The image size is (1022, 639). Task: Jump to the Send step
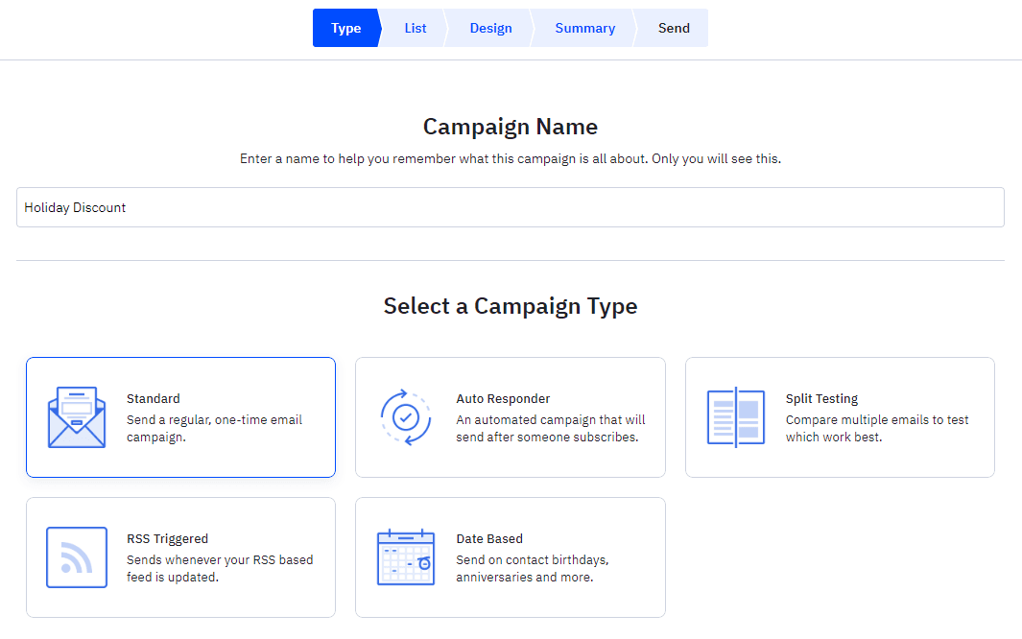pos(674,28)
